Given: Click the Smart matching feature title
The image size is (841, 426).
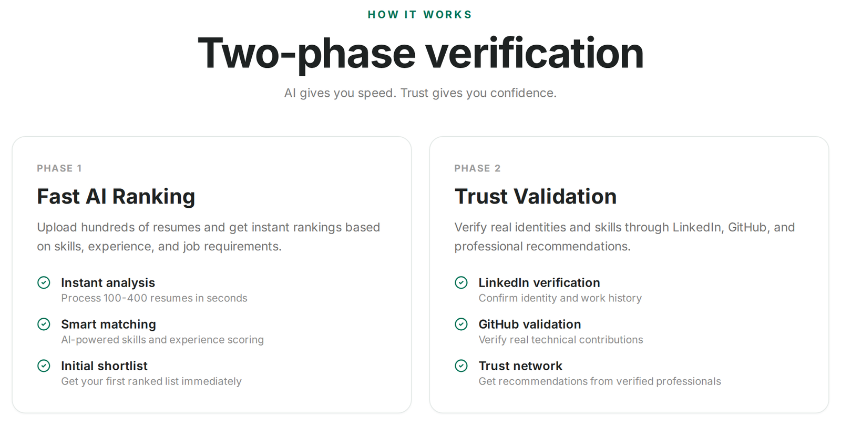Looking at the screenshot, I should tap(108, 324).
